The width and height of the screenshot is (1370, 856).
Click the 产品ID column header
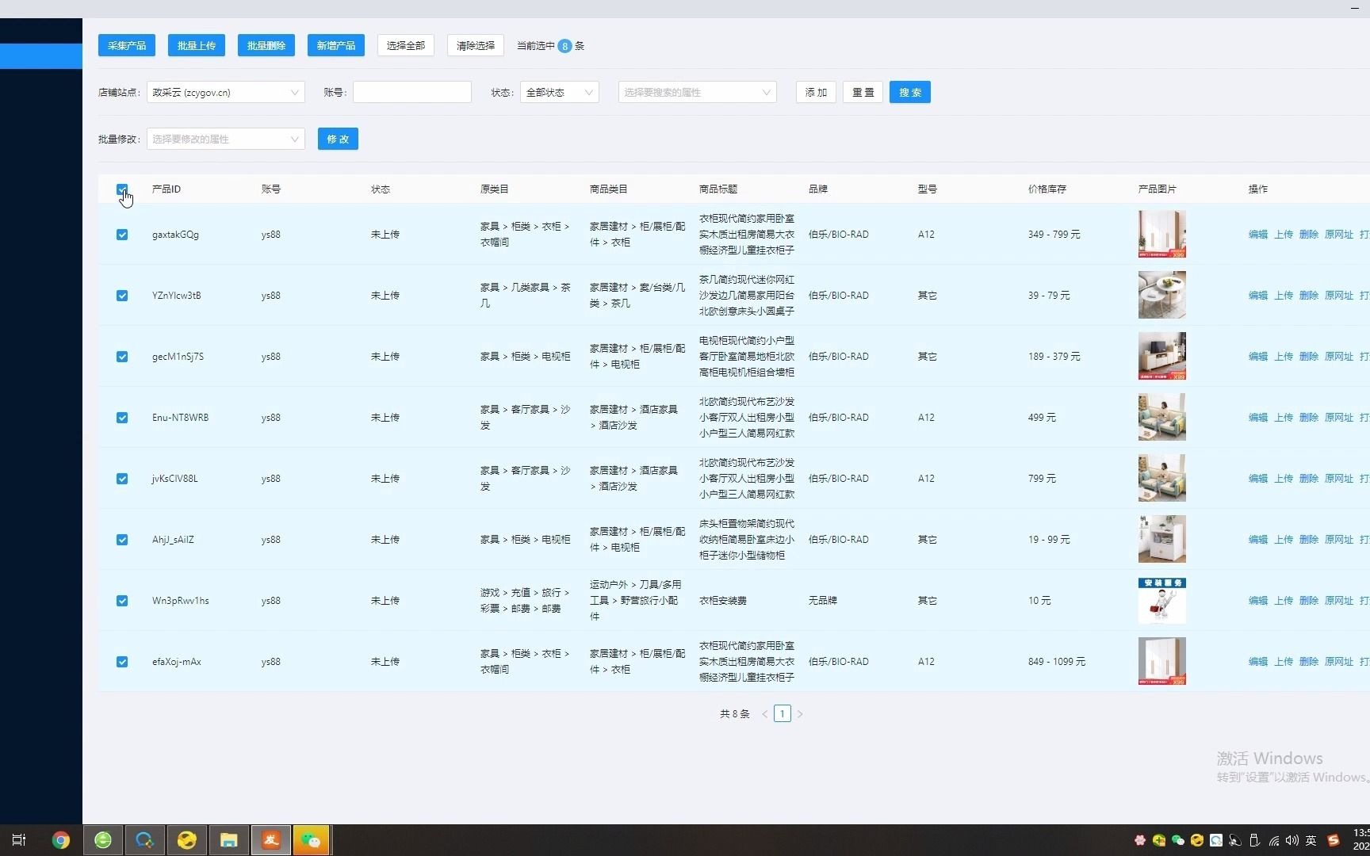click(166, 189)
